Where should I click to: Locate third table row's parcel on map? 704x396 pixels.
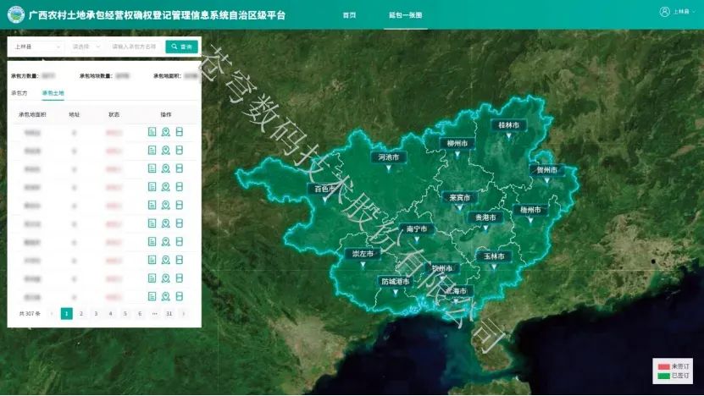pyautogui.click(x=166, y=168)
